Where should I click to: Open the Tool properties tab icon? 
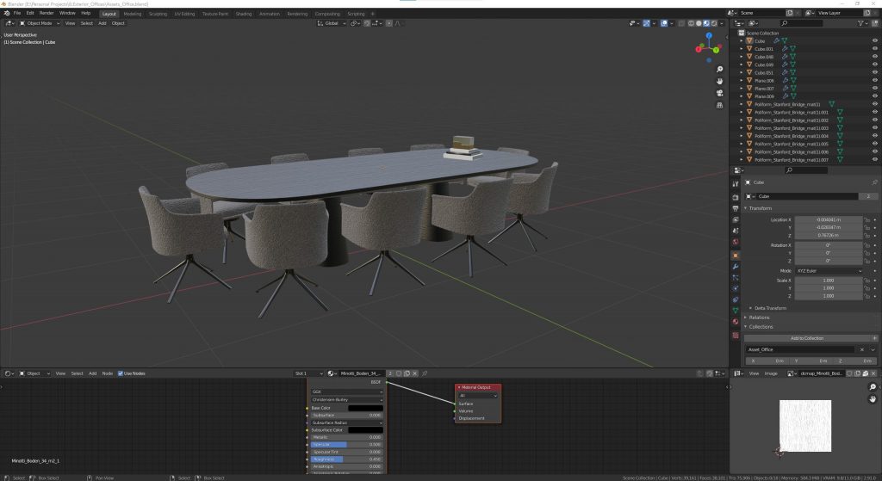[736, 183]
